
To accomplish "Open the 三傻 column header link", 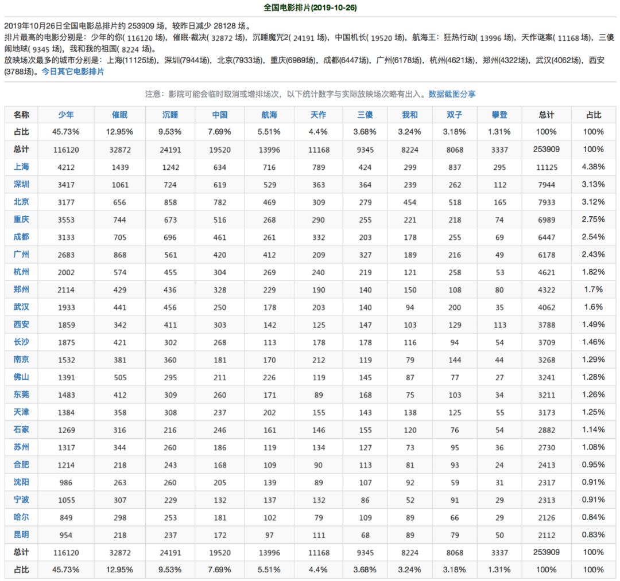I will click(365, 115).
